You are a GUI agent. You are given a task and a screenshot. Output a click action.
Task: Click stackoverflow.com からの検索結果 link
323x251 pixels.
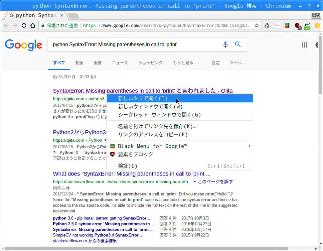[85, 241]
